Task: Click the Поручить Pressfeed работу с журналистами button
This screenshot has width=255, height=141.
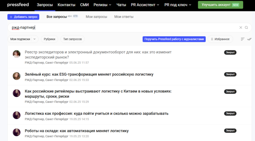Action: tap(174, 39)
